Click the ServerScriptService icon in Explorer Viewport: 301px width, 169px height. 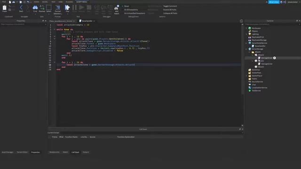tap(250, 43)
